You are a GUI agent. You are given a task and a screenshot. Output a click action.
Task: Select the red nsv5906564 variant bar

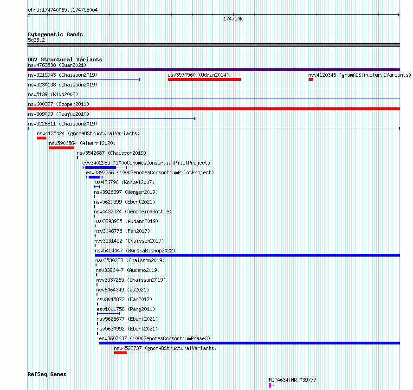62,148
